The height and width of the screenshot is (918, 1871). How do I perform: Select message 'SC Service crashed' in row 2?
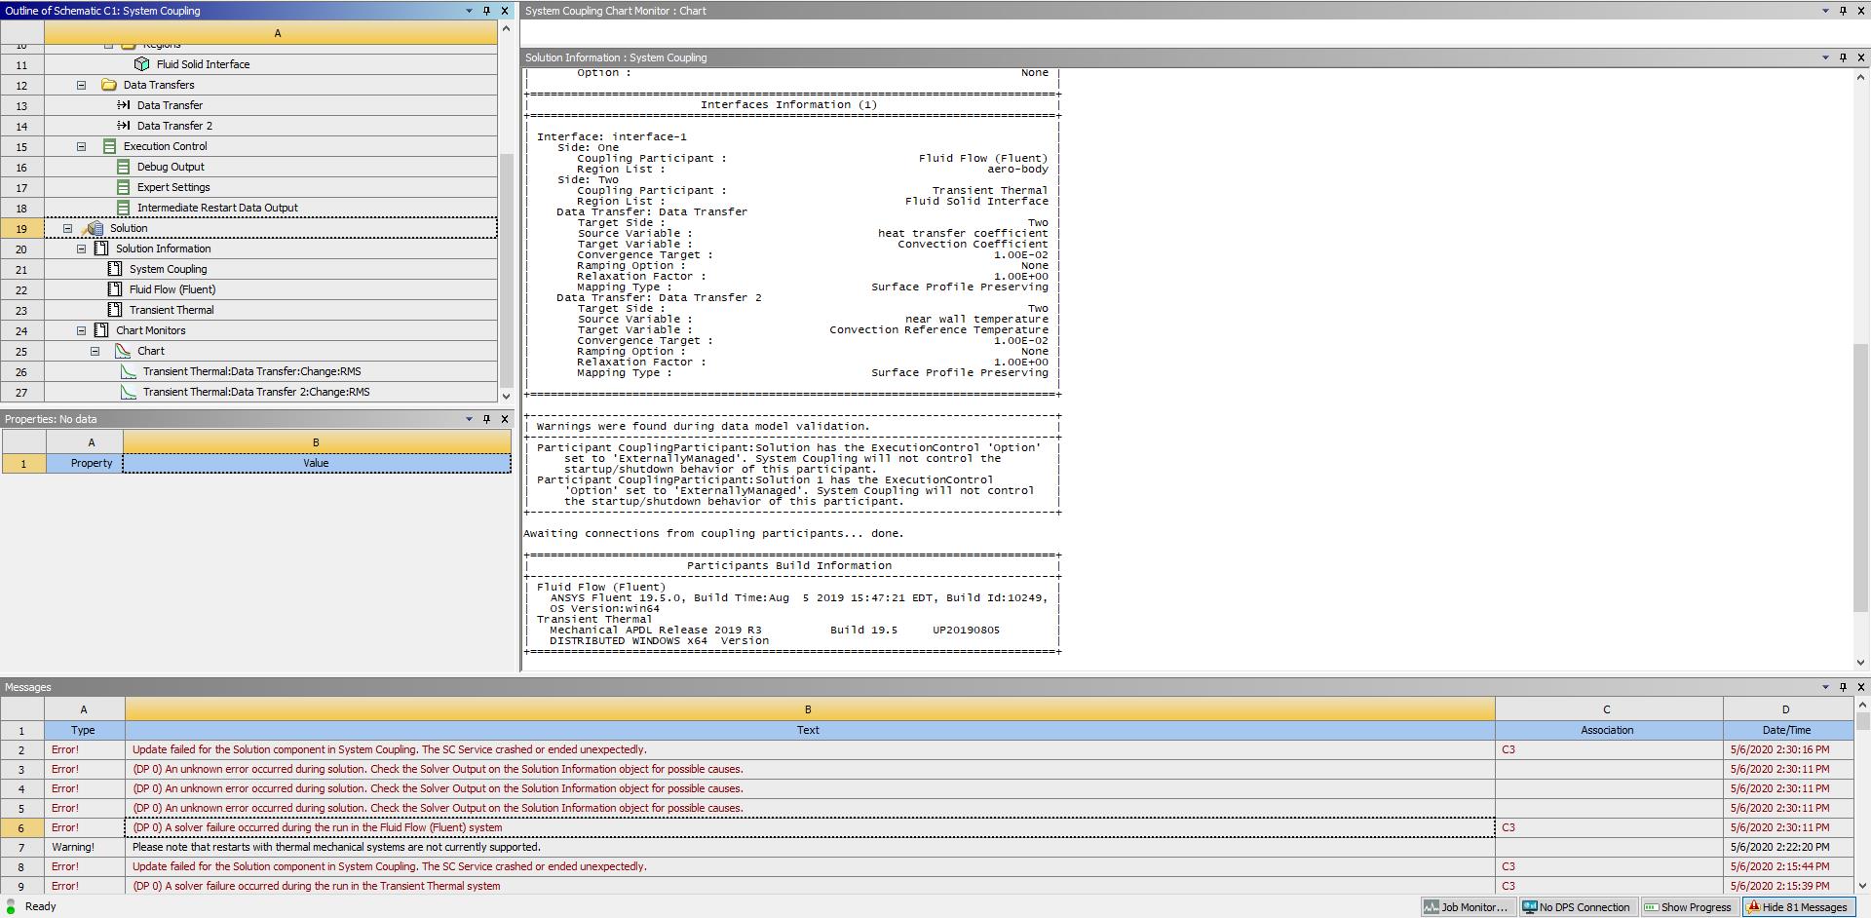pos(808,749)
